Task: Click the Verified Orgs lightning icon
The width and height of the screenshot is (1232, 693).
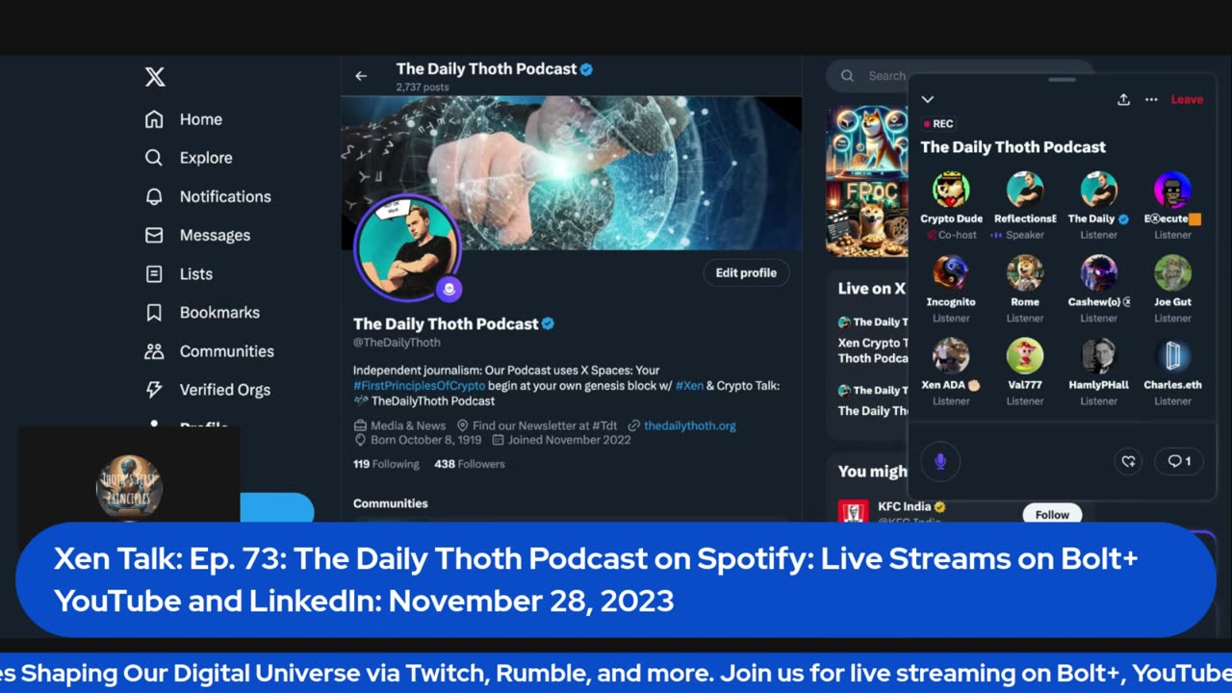Action: pos(154,390)
